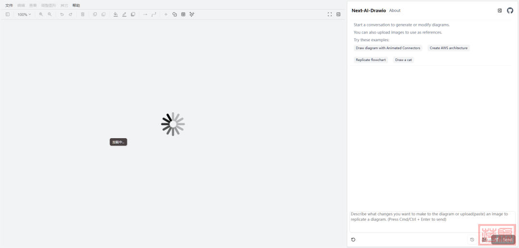The height and width of the screenshot is (248, 519).
Task: Click the fill color bucket icon
Action: (115, 14)
